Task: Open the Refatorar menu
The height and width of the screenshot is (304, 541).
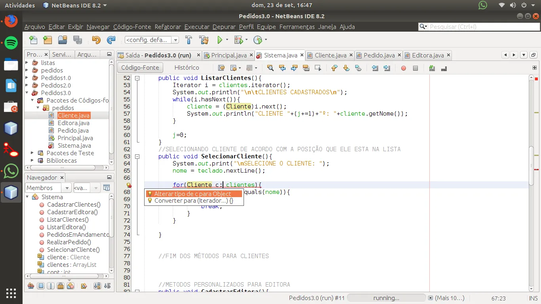Action: point(168,27)
